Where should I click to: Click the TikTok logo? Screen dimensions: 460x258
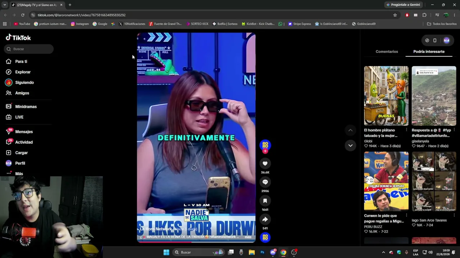pyautogui.click(x=18, y=38)
